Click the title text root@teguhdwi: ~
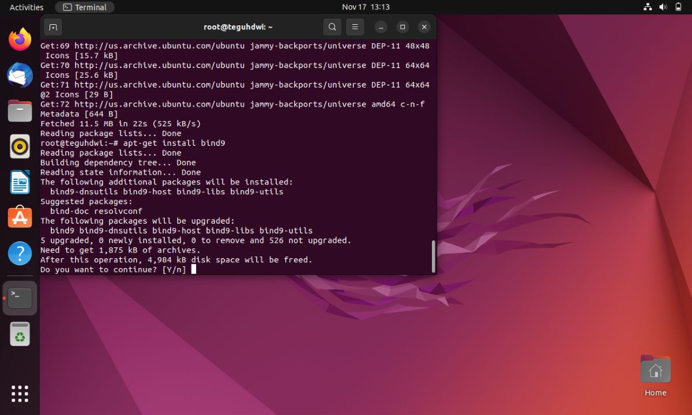This screenshot has width=692, height=415. [238, 27]
